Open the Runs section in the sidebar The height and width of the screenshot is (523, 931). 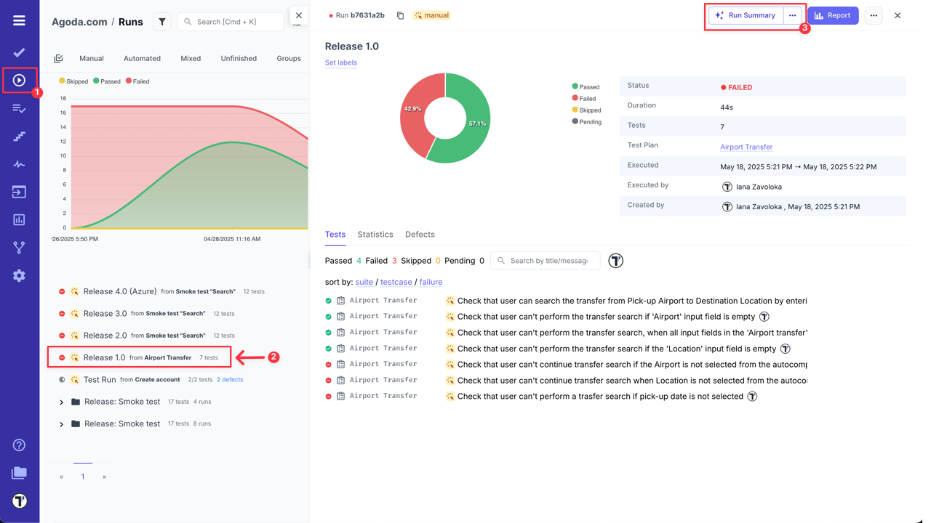pyautogui.click(x=19, y=80)
